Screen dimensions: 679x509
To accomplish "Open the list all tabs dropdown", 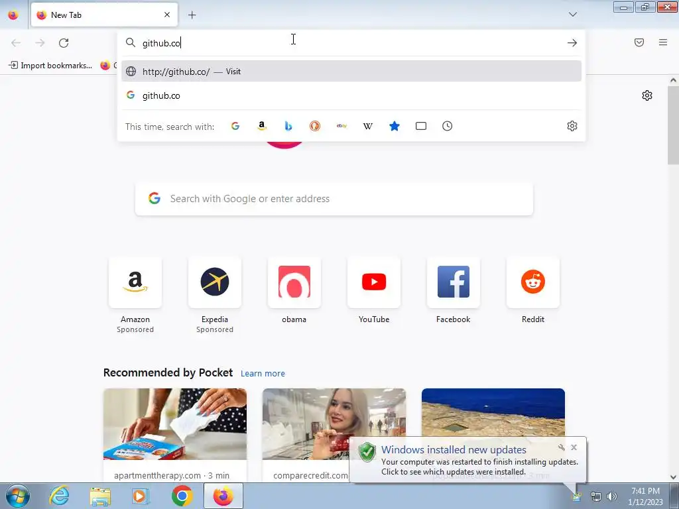I will click(572, 15).
